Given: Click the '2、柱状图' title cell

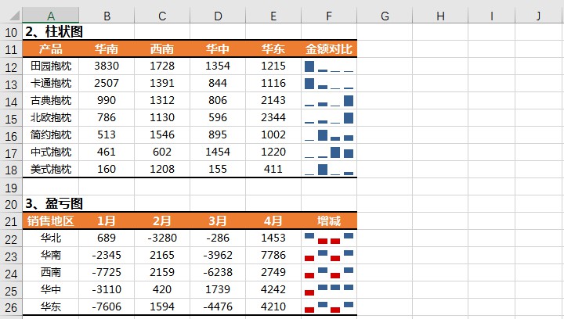Looking at the screenshot, I should click(51, 32).
